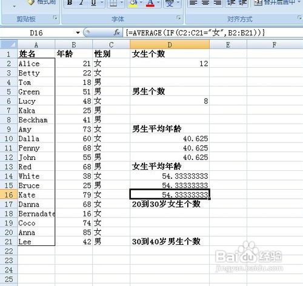Click cell with 年龄 header
303x286 pixels.
click(74, 54)
